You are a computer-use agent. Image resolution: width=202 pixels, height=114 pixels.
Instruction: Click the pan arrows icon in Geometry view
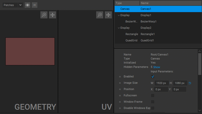53,15
